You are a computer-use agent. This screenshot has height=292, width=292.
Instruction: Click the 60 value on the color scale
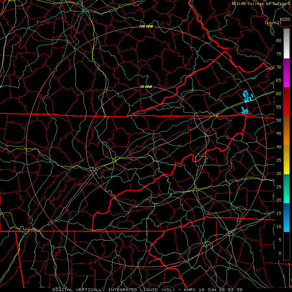pyautogui.click(x=279, y=94)
